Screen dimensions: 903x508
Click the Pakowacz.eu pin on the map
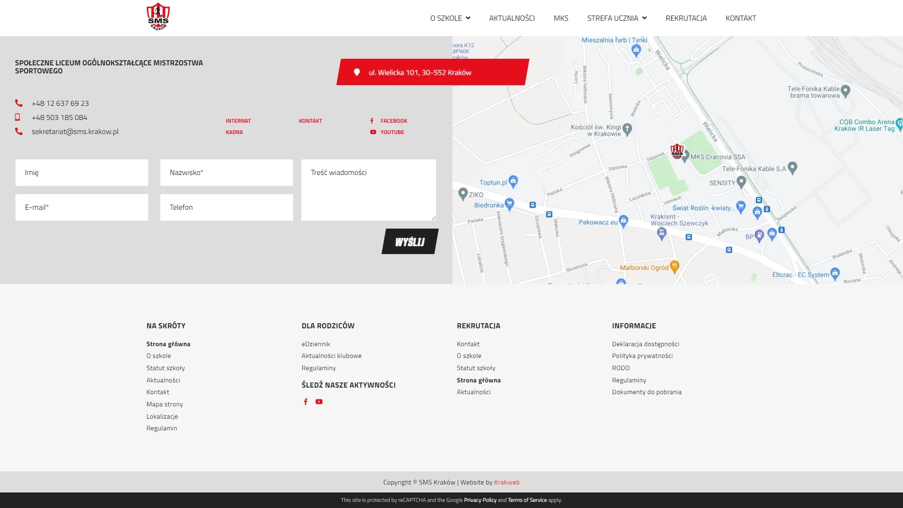pos(624,221)
